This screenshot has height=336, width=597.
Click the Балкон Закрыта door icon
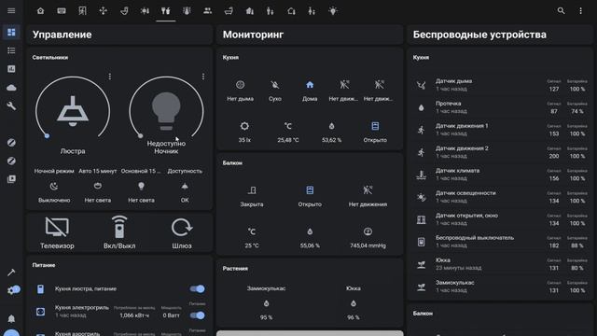(252, 190)
